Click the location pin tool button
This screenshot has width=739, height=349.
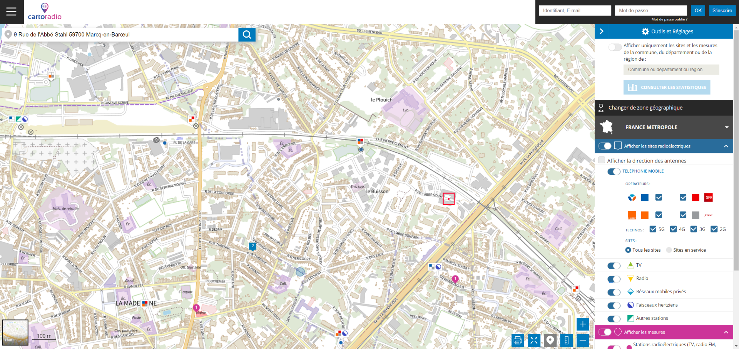coord(550,340)
